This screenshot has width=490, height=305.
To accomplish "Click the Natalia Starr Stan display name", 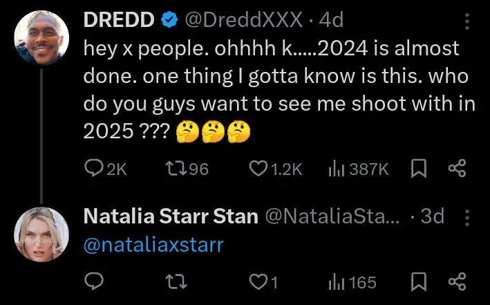I will point(171,216).
